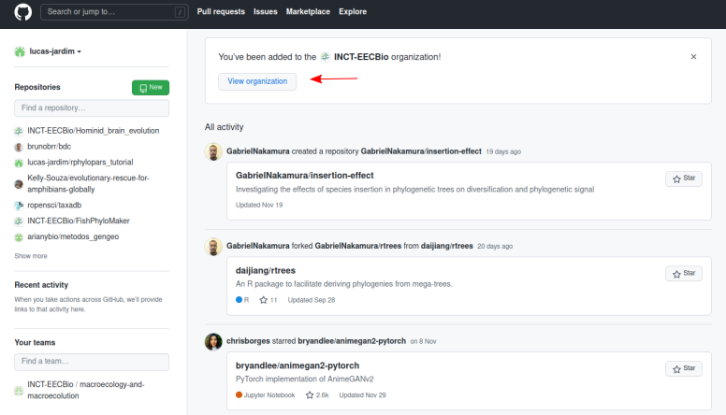
Task: Star the daijiang/rtrees repository
Action: coord(683,274)
